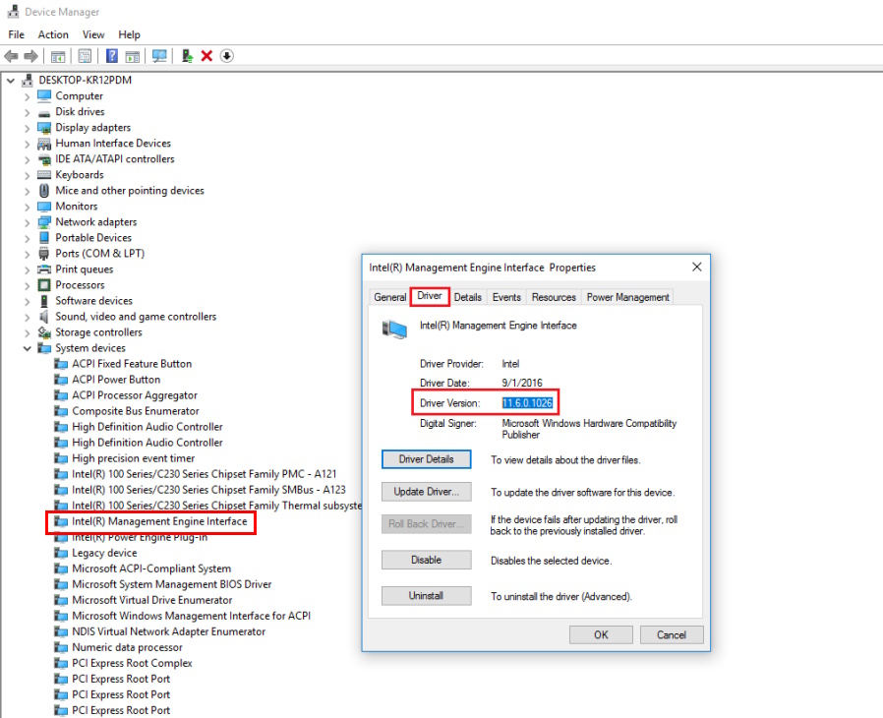Click the show/hide console tree toolbar icon
Image resolution: width=883 pixels, height=718 pixels.
pyautogui.click(x=58, y=56)
